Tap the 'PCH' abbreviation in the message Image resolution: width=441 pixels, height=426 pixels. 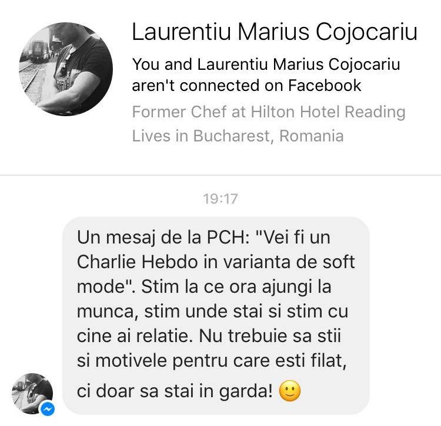[225, 238]
